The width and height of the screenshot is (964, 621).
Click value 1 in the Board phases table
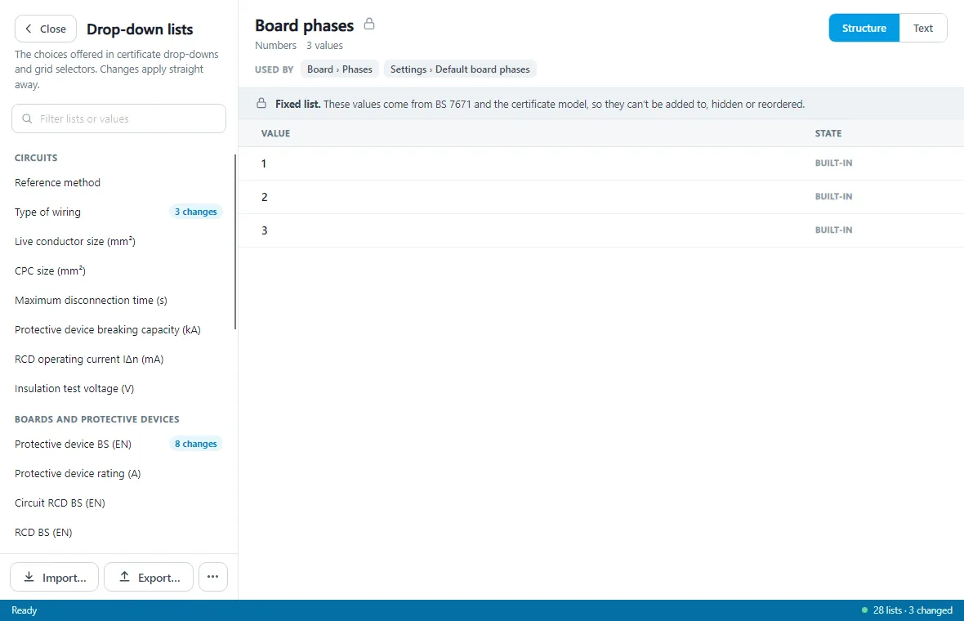[264, 163]
